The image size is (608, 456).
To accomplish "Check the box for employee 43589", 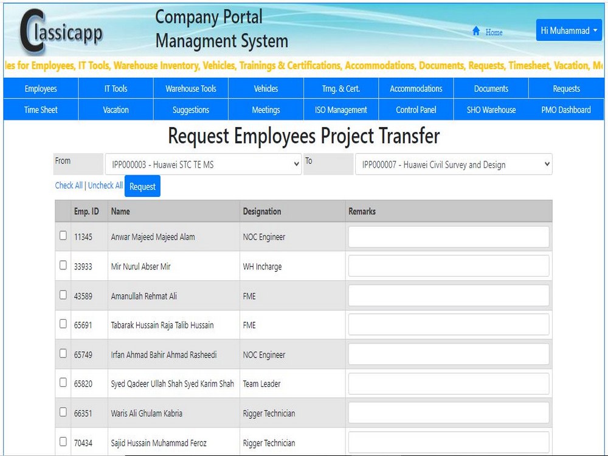I will click(x=63, y=295).
